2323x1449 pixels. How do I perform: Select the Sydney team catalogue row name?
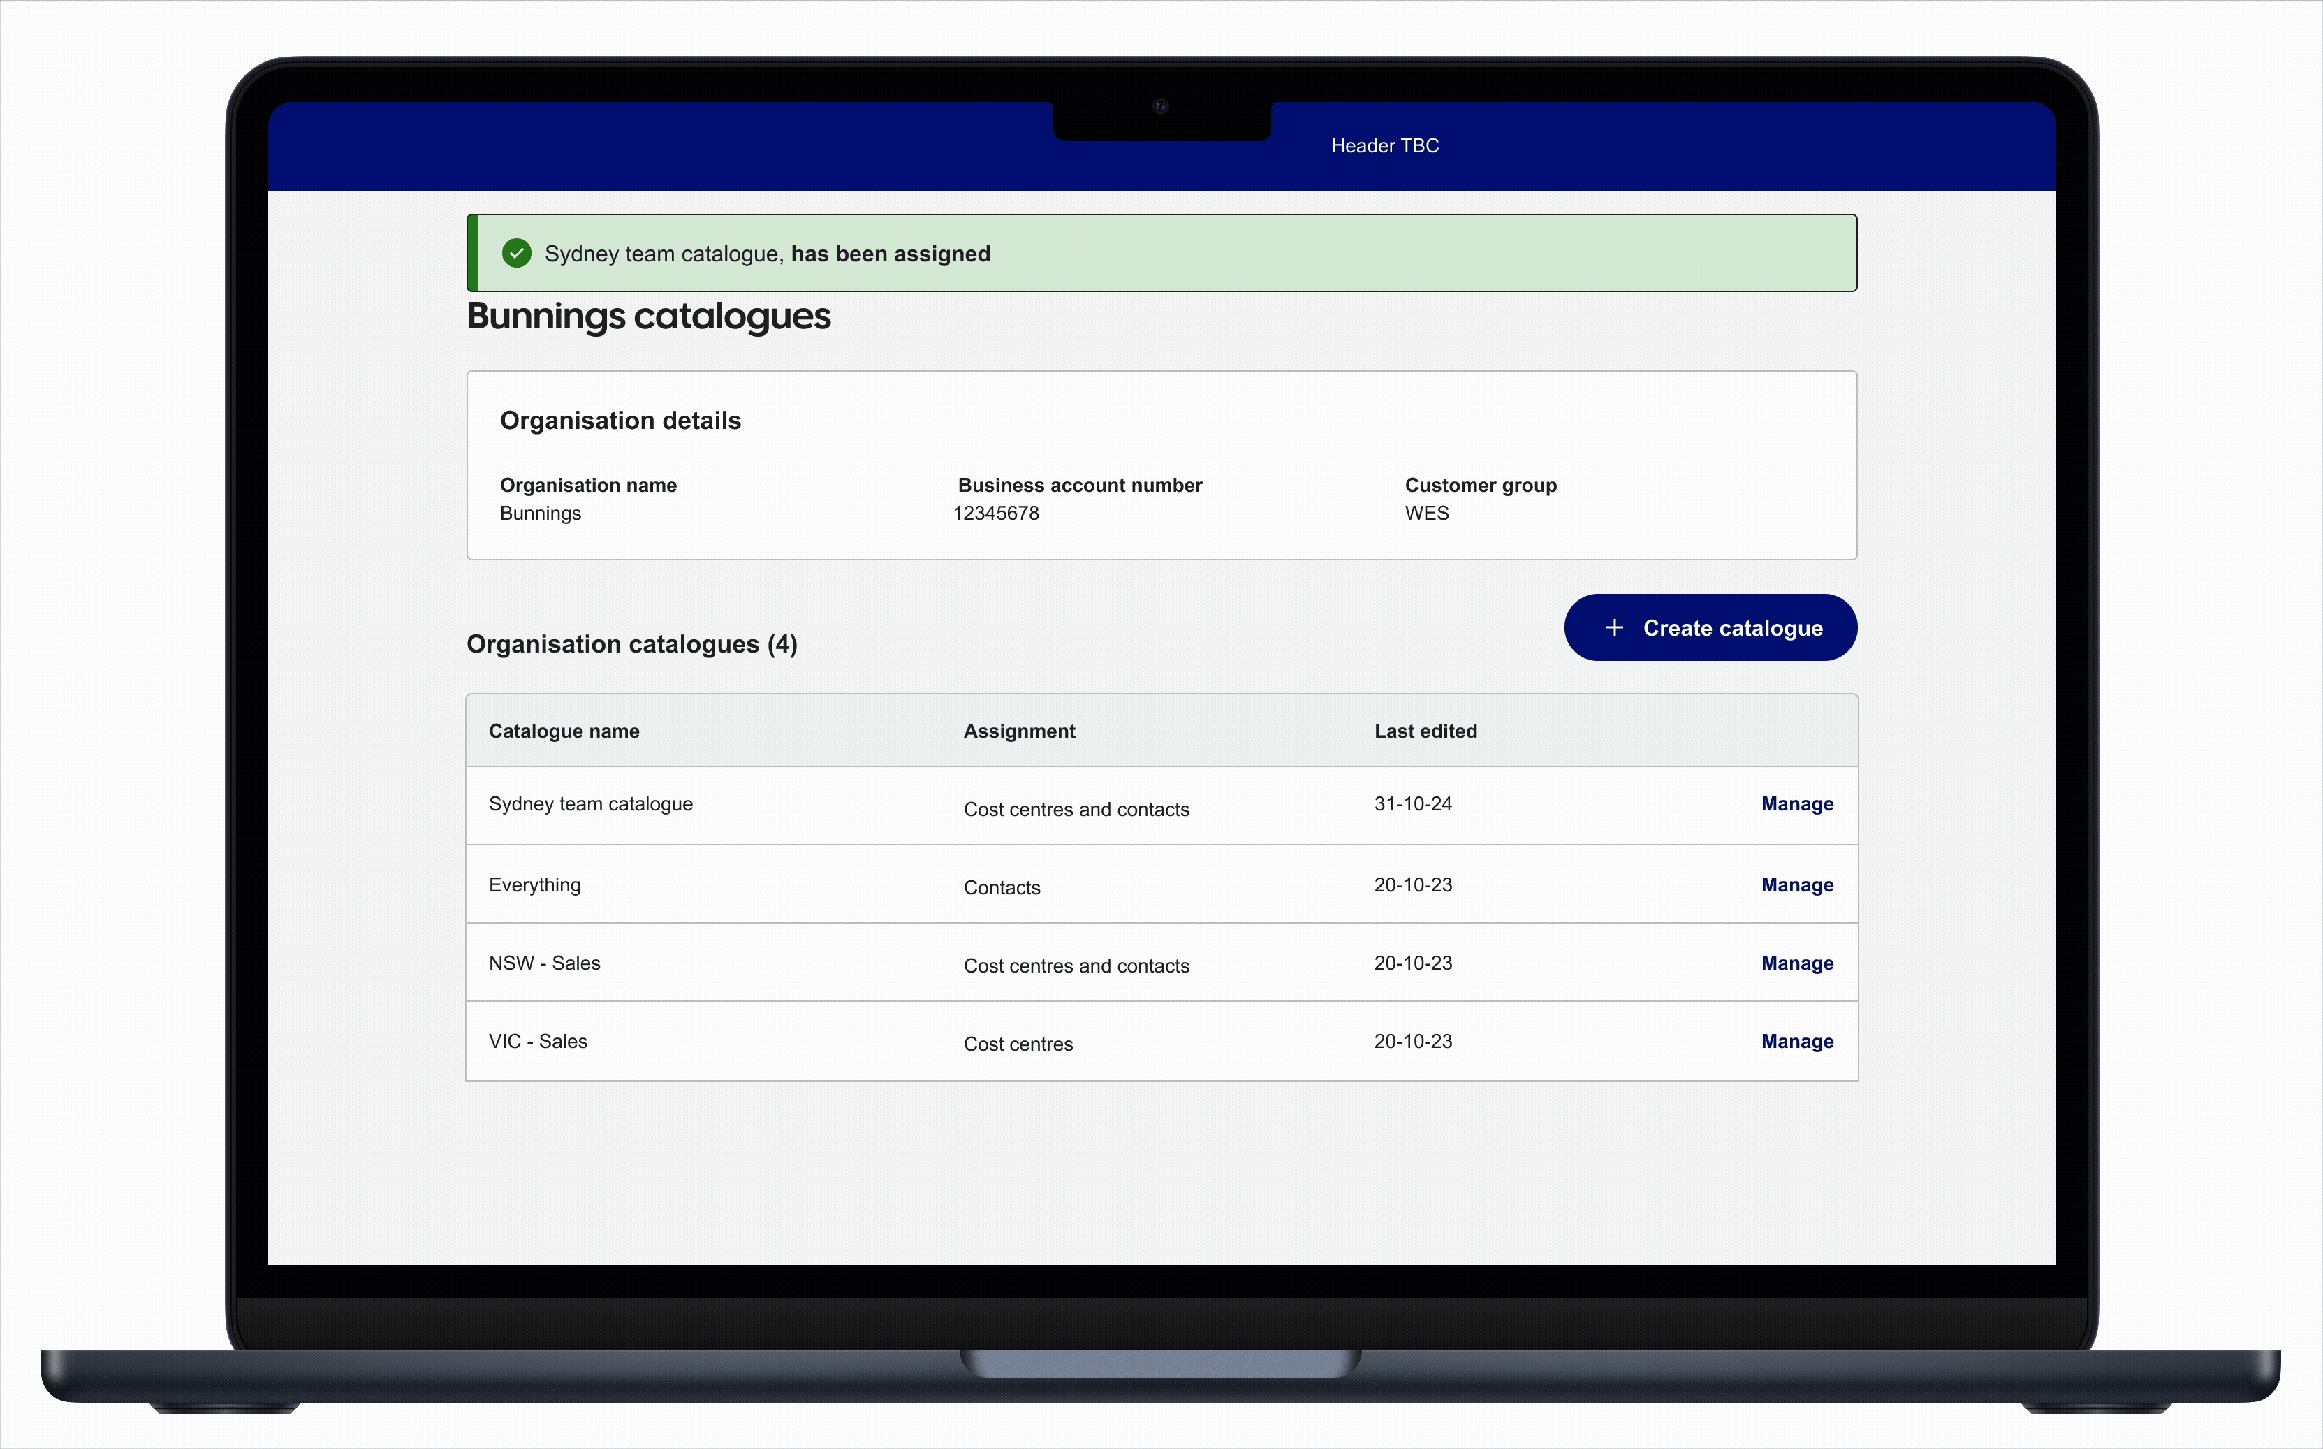coord(591,804)
